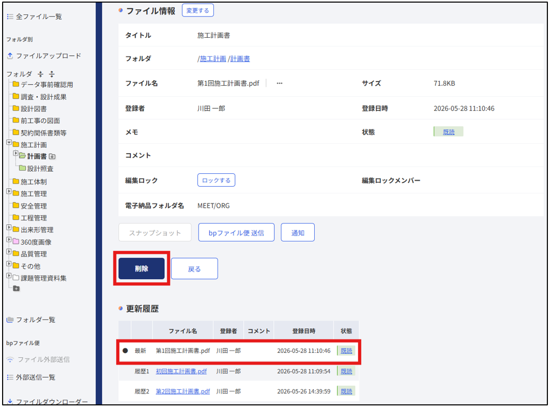Screen dimensions: 550x408
Task: Click the ファイルアップロード upload icon
Action: [x=10, y=56]
